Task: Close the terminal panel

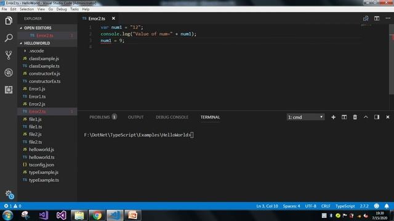Action: tap(387, 117)
